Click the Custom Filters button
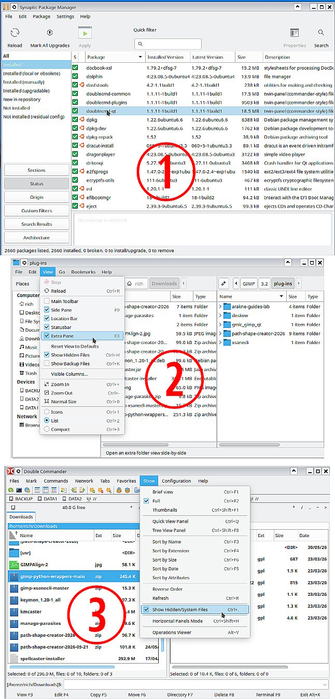This screenshot has height=699, width=335. click(36, 211)
